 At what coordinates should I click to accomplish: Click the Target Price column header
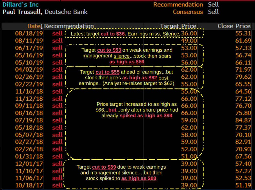click(178, 26)
